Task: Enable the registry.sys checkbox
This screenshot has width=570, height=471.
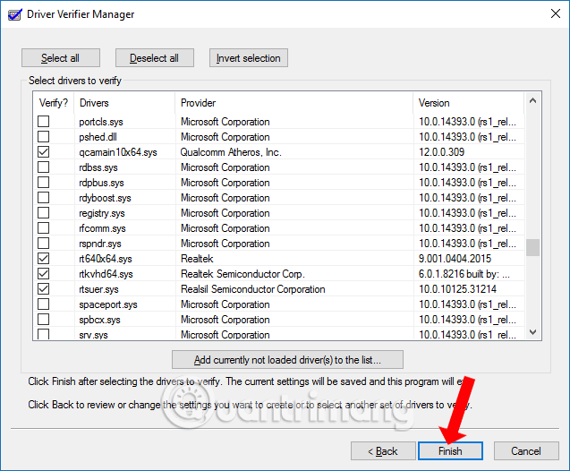Action: [x=43, y=213]
